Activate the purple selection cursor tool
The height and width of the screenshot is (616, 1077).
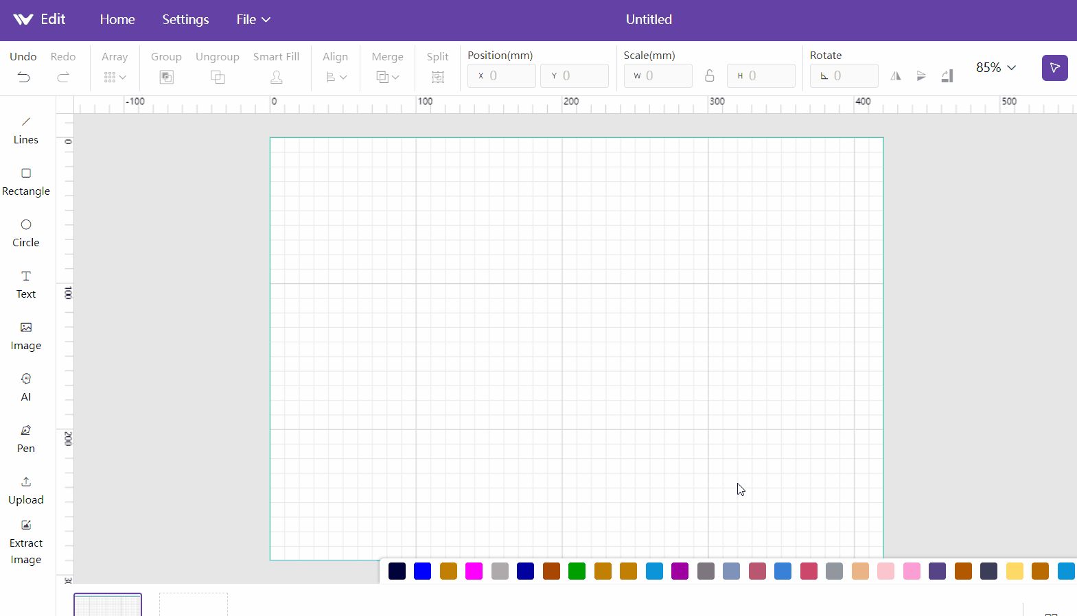1055,68
